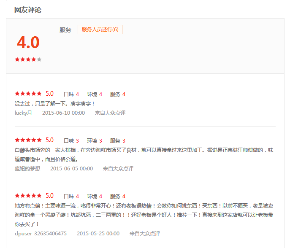Click the review text starting 地方有点偏
290x248 pixels.
click(144, 215)
